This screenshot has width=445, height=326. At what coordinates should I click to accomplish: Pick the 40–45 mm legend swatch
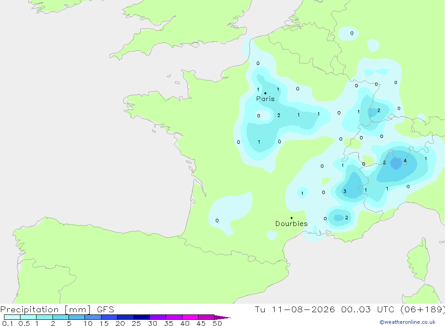[x=190, y=317]
